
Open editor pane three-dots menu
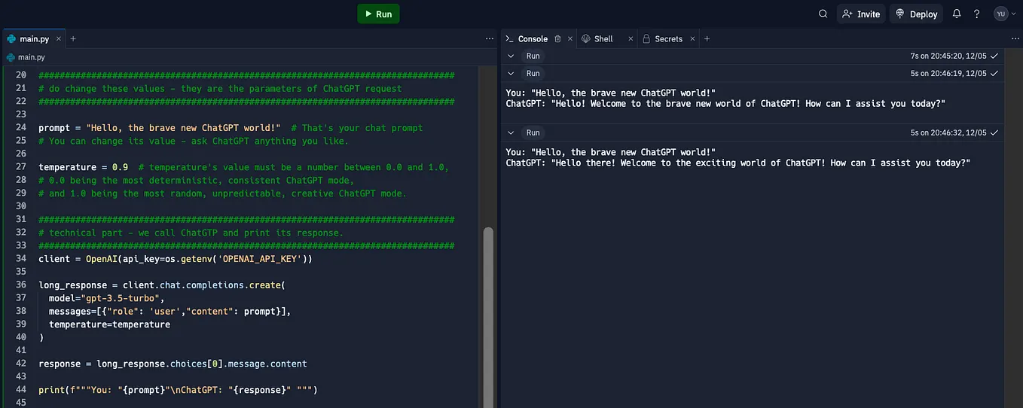coord(489,38)
